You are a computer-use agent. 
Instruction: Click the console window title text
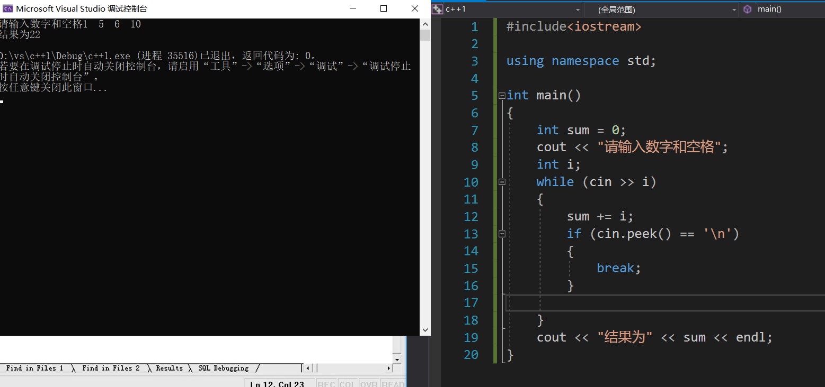(82, 9)
